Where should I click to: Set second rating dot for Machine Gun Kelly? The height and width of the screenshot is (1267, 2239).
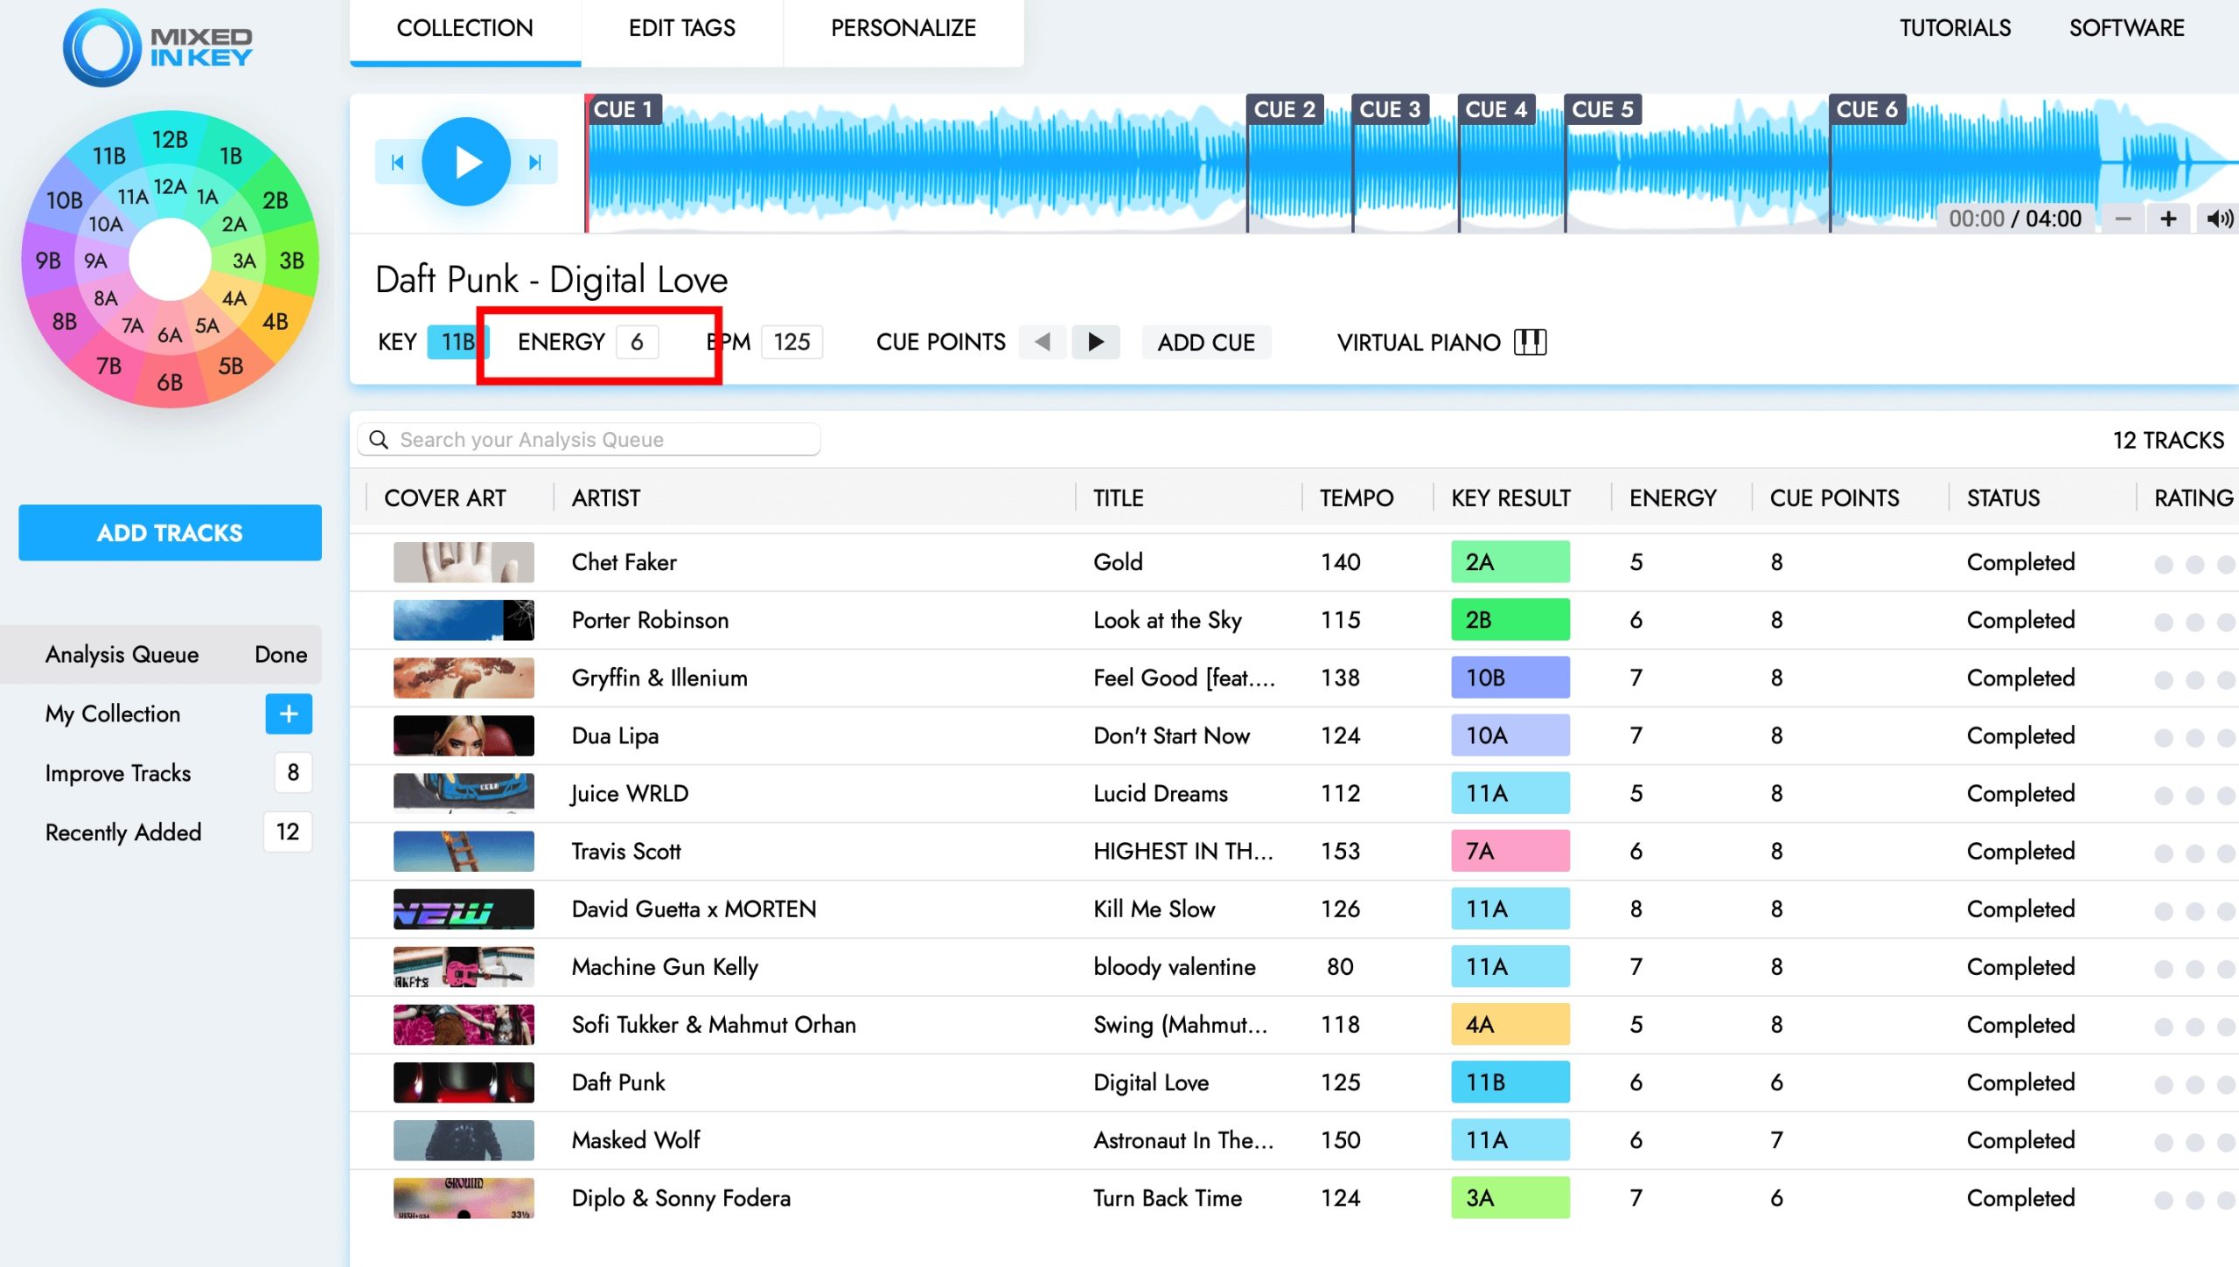tap(2194, 969)
